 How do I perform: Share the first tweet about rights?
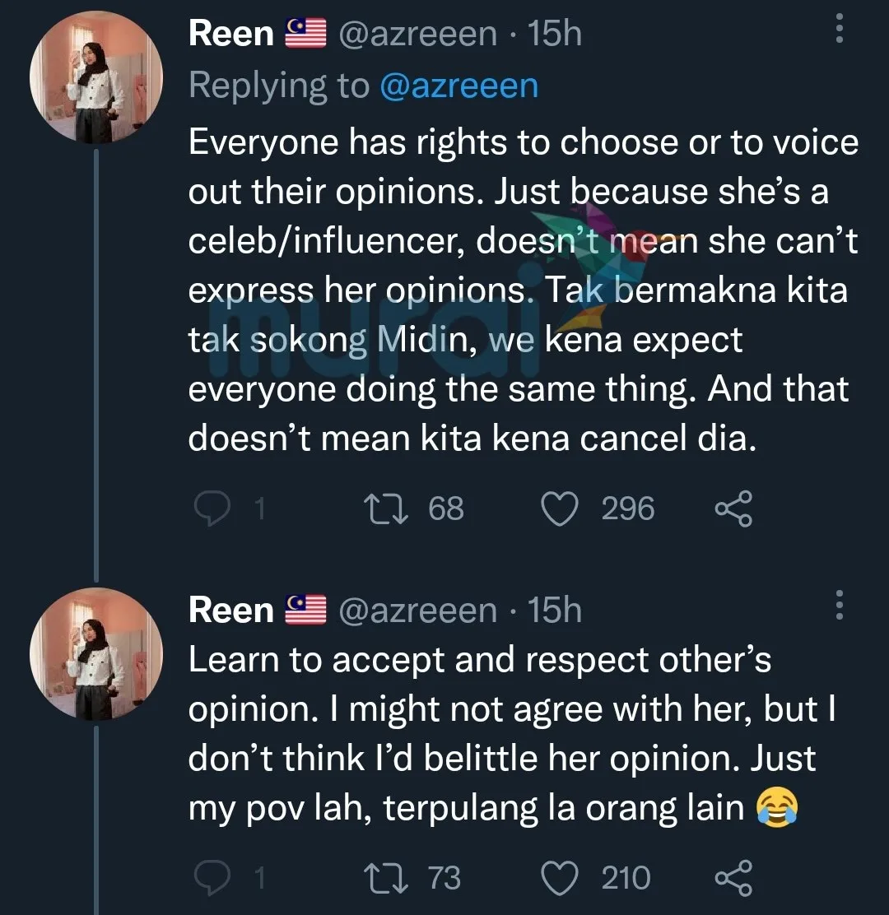tap(733, 509)
